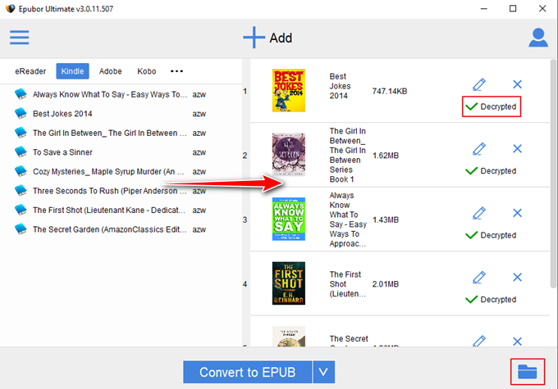Maximize the Epubor Ultimate window
558x389 pixels.
click(x=513, y=8)
